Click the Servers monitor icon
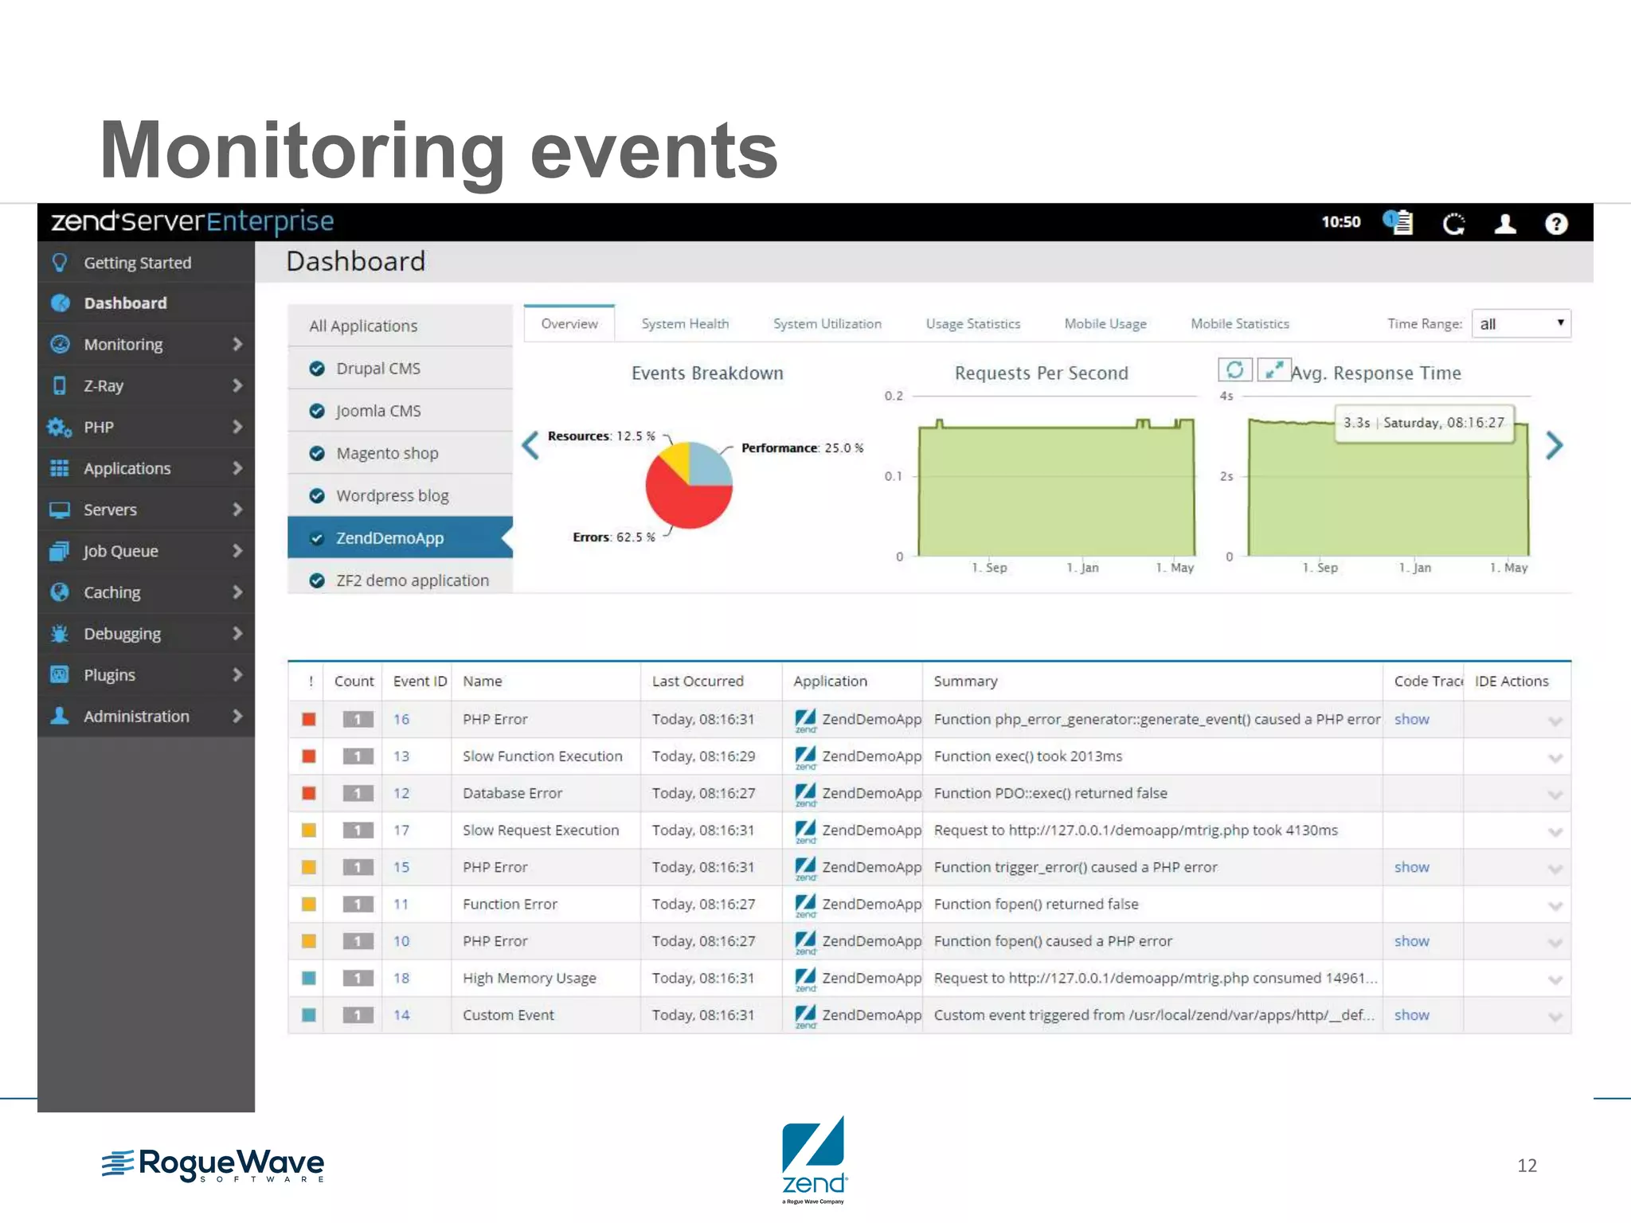The width and height of the screenshot is (1631, 1223). coord(60,510)
